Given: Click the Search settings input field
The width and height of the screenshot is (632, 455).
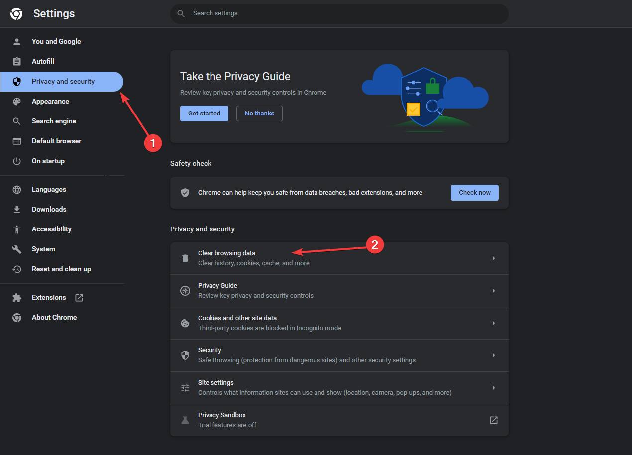Looking at the screenshot, I should tap(338, 13).
